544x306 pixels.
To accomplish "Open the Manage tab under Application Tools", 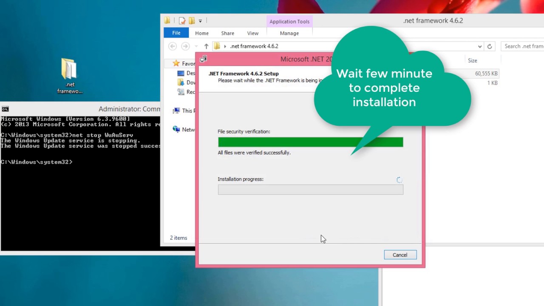I will point(289,33).
